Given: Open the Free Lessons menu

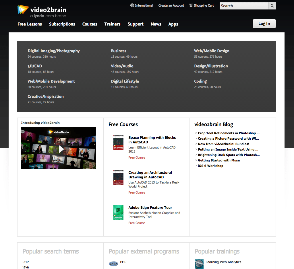Looking at the screenshot, I should coord(30,24).
